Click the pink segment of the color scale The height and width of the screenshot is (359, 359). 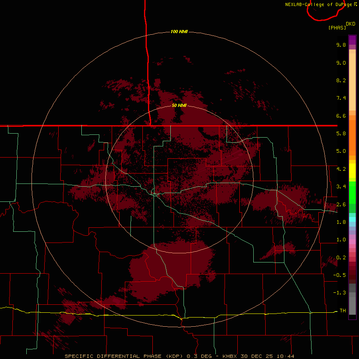click(x=352, y=242)
